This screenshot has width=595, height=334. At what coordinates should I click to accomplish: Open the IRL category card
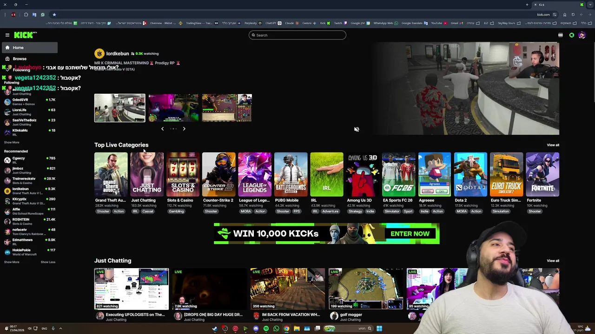(x=327, y=174)
